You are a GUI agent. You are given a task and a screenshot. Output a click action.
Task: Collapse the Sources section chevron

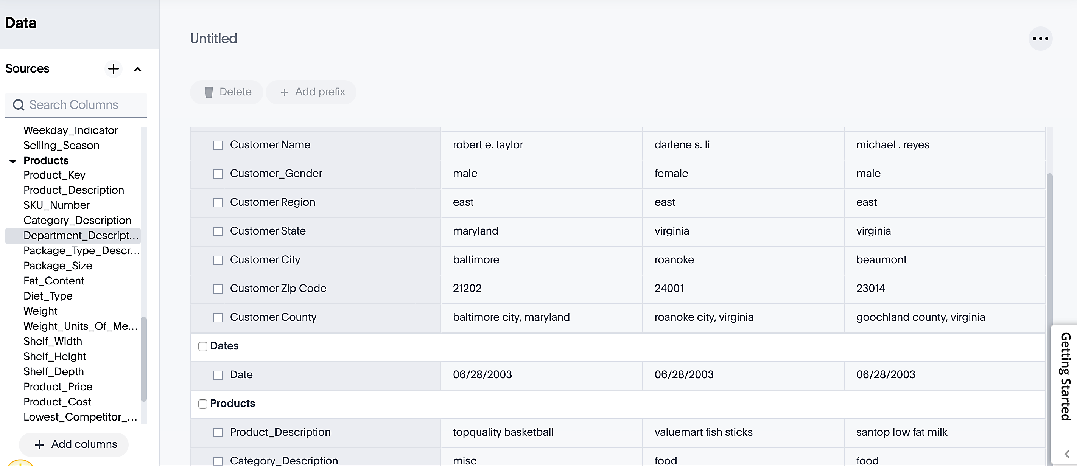(x=137, y=69)
